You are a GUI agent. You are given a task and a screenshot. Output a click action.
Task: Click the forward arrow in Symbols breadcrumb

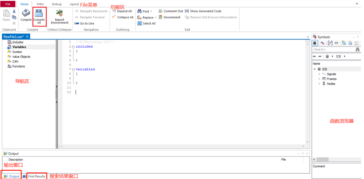click(320, 56)
